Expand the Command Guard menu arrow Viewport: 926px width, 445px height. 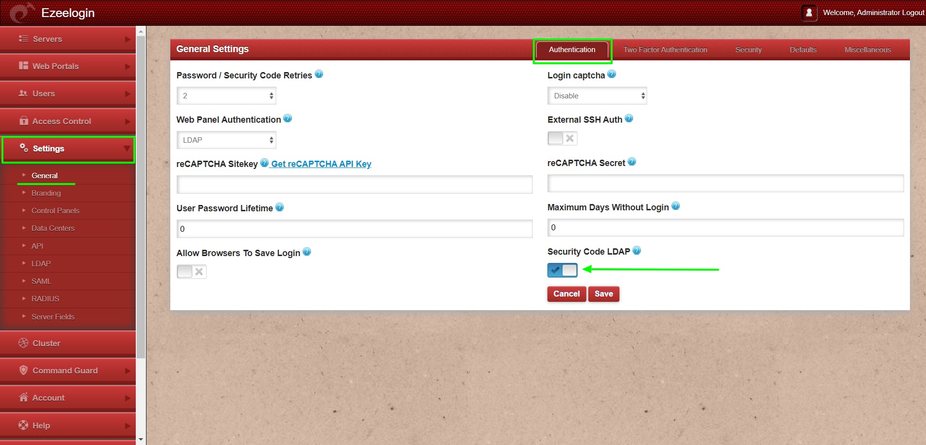click(127, 371)
